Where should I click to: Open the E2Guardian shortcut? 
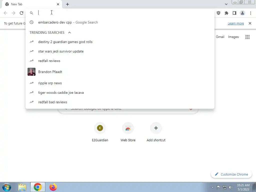100,132
